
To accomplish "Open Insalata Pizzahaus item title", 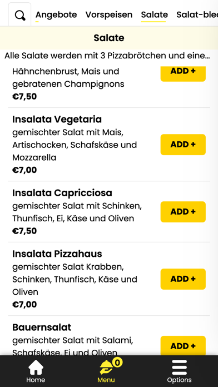I will [57, 254].
